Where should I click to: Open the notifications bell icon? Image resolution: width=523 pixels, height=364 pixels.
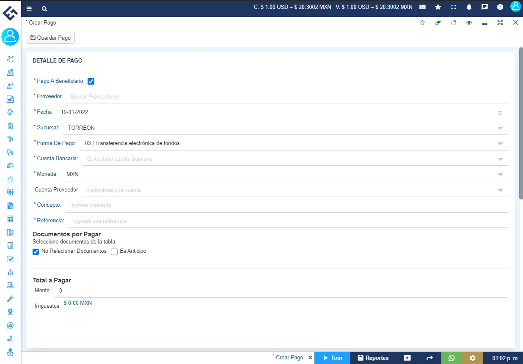pos(469,7)
